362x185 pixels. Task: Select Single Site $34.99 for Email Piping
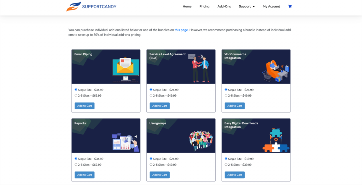point(76,90)
